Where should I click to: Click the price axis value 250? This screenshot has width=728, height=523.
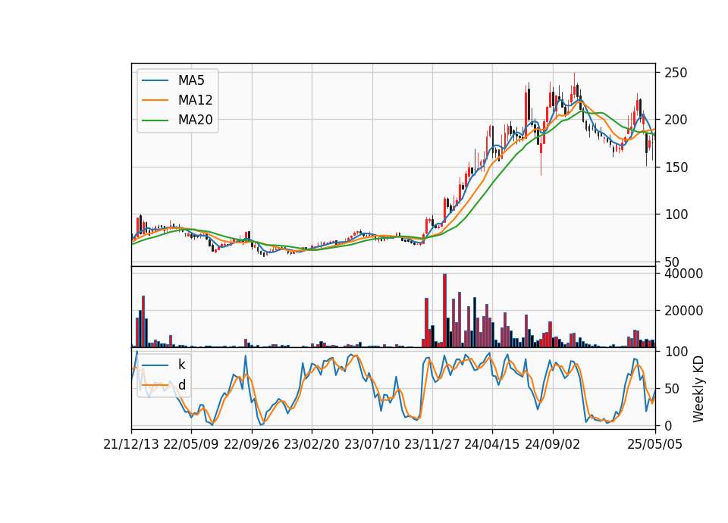coord(676,73)
